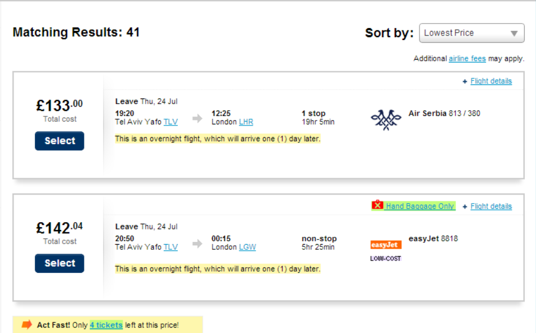
Task: Click the LOW-COST badge under easyJet logo
Action: [386, 259]
